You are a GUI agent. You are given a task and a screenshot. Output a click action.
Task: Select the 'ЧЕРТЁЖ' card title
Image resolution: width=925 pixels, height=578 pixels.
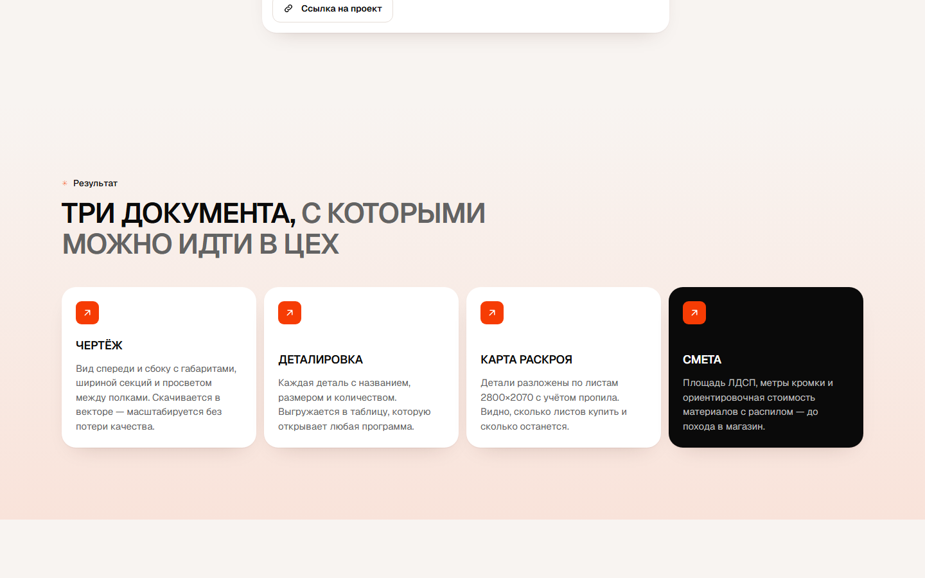coord(99,346)
